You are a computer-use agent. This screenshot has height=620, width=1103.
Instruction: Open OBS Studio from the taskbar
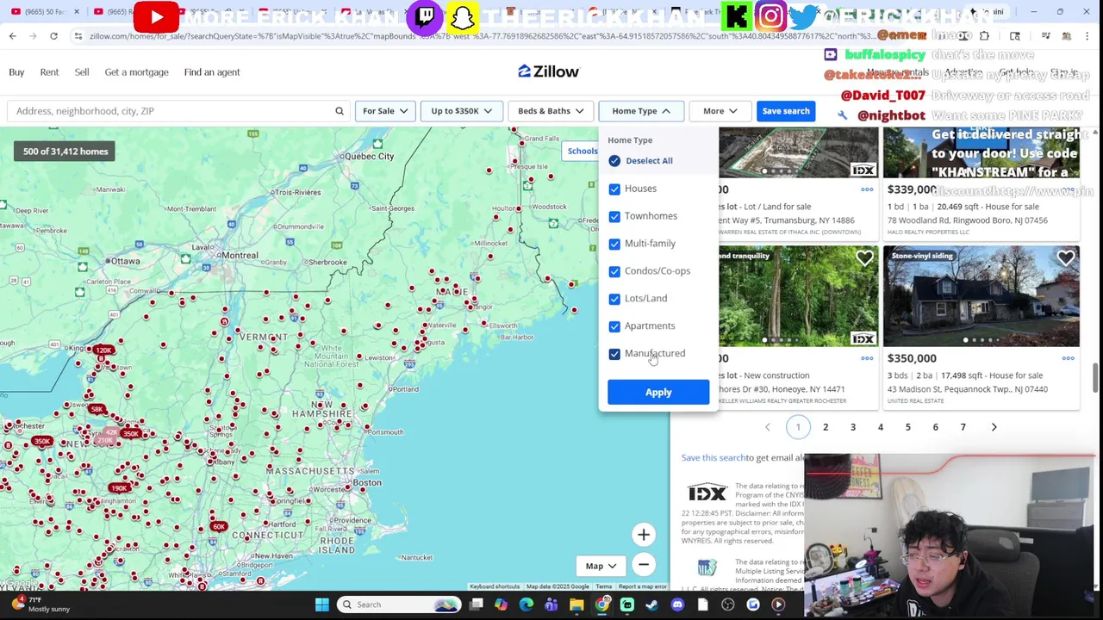[728, 604]
